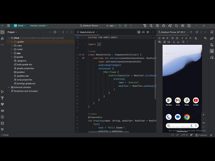The image size is (215, 161).
Task: Click the Google search bar on the emulator
Action: [182, 126]
